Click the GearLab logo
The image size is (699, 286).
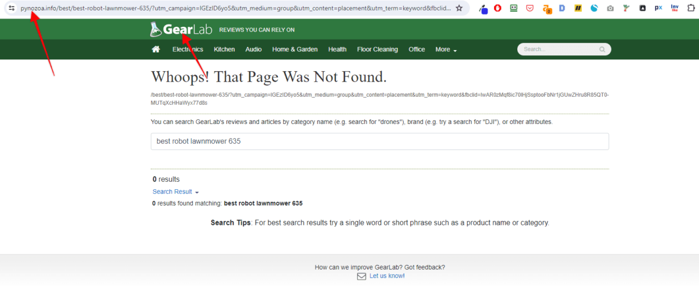[x=180, y=29]
